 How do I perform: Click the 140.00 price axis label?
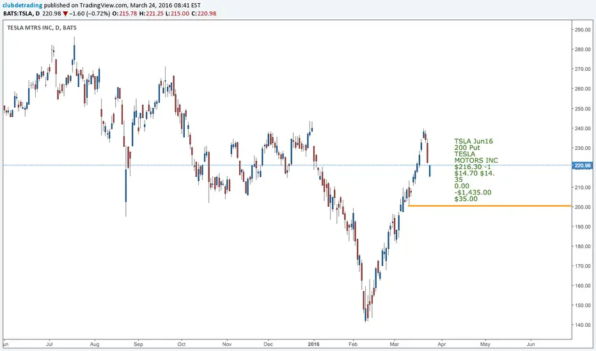583,325
